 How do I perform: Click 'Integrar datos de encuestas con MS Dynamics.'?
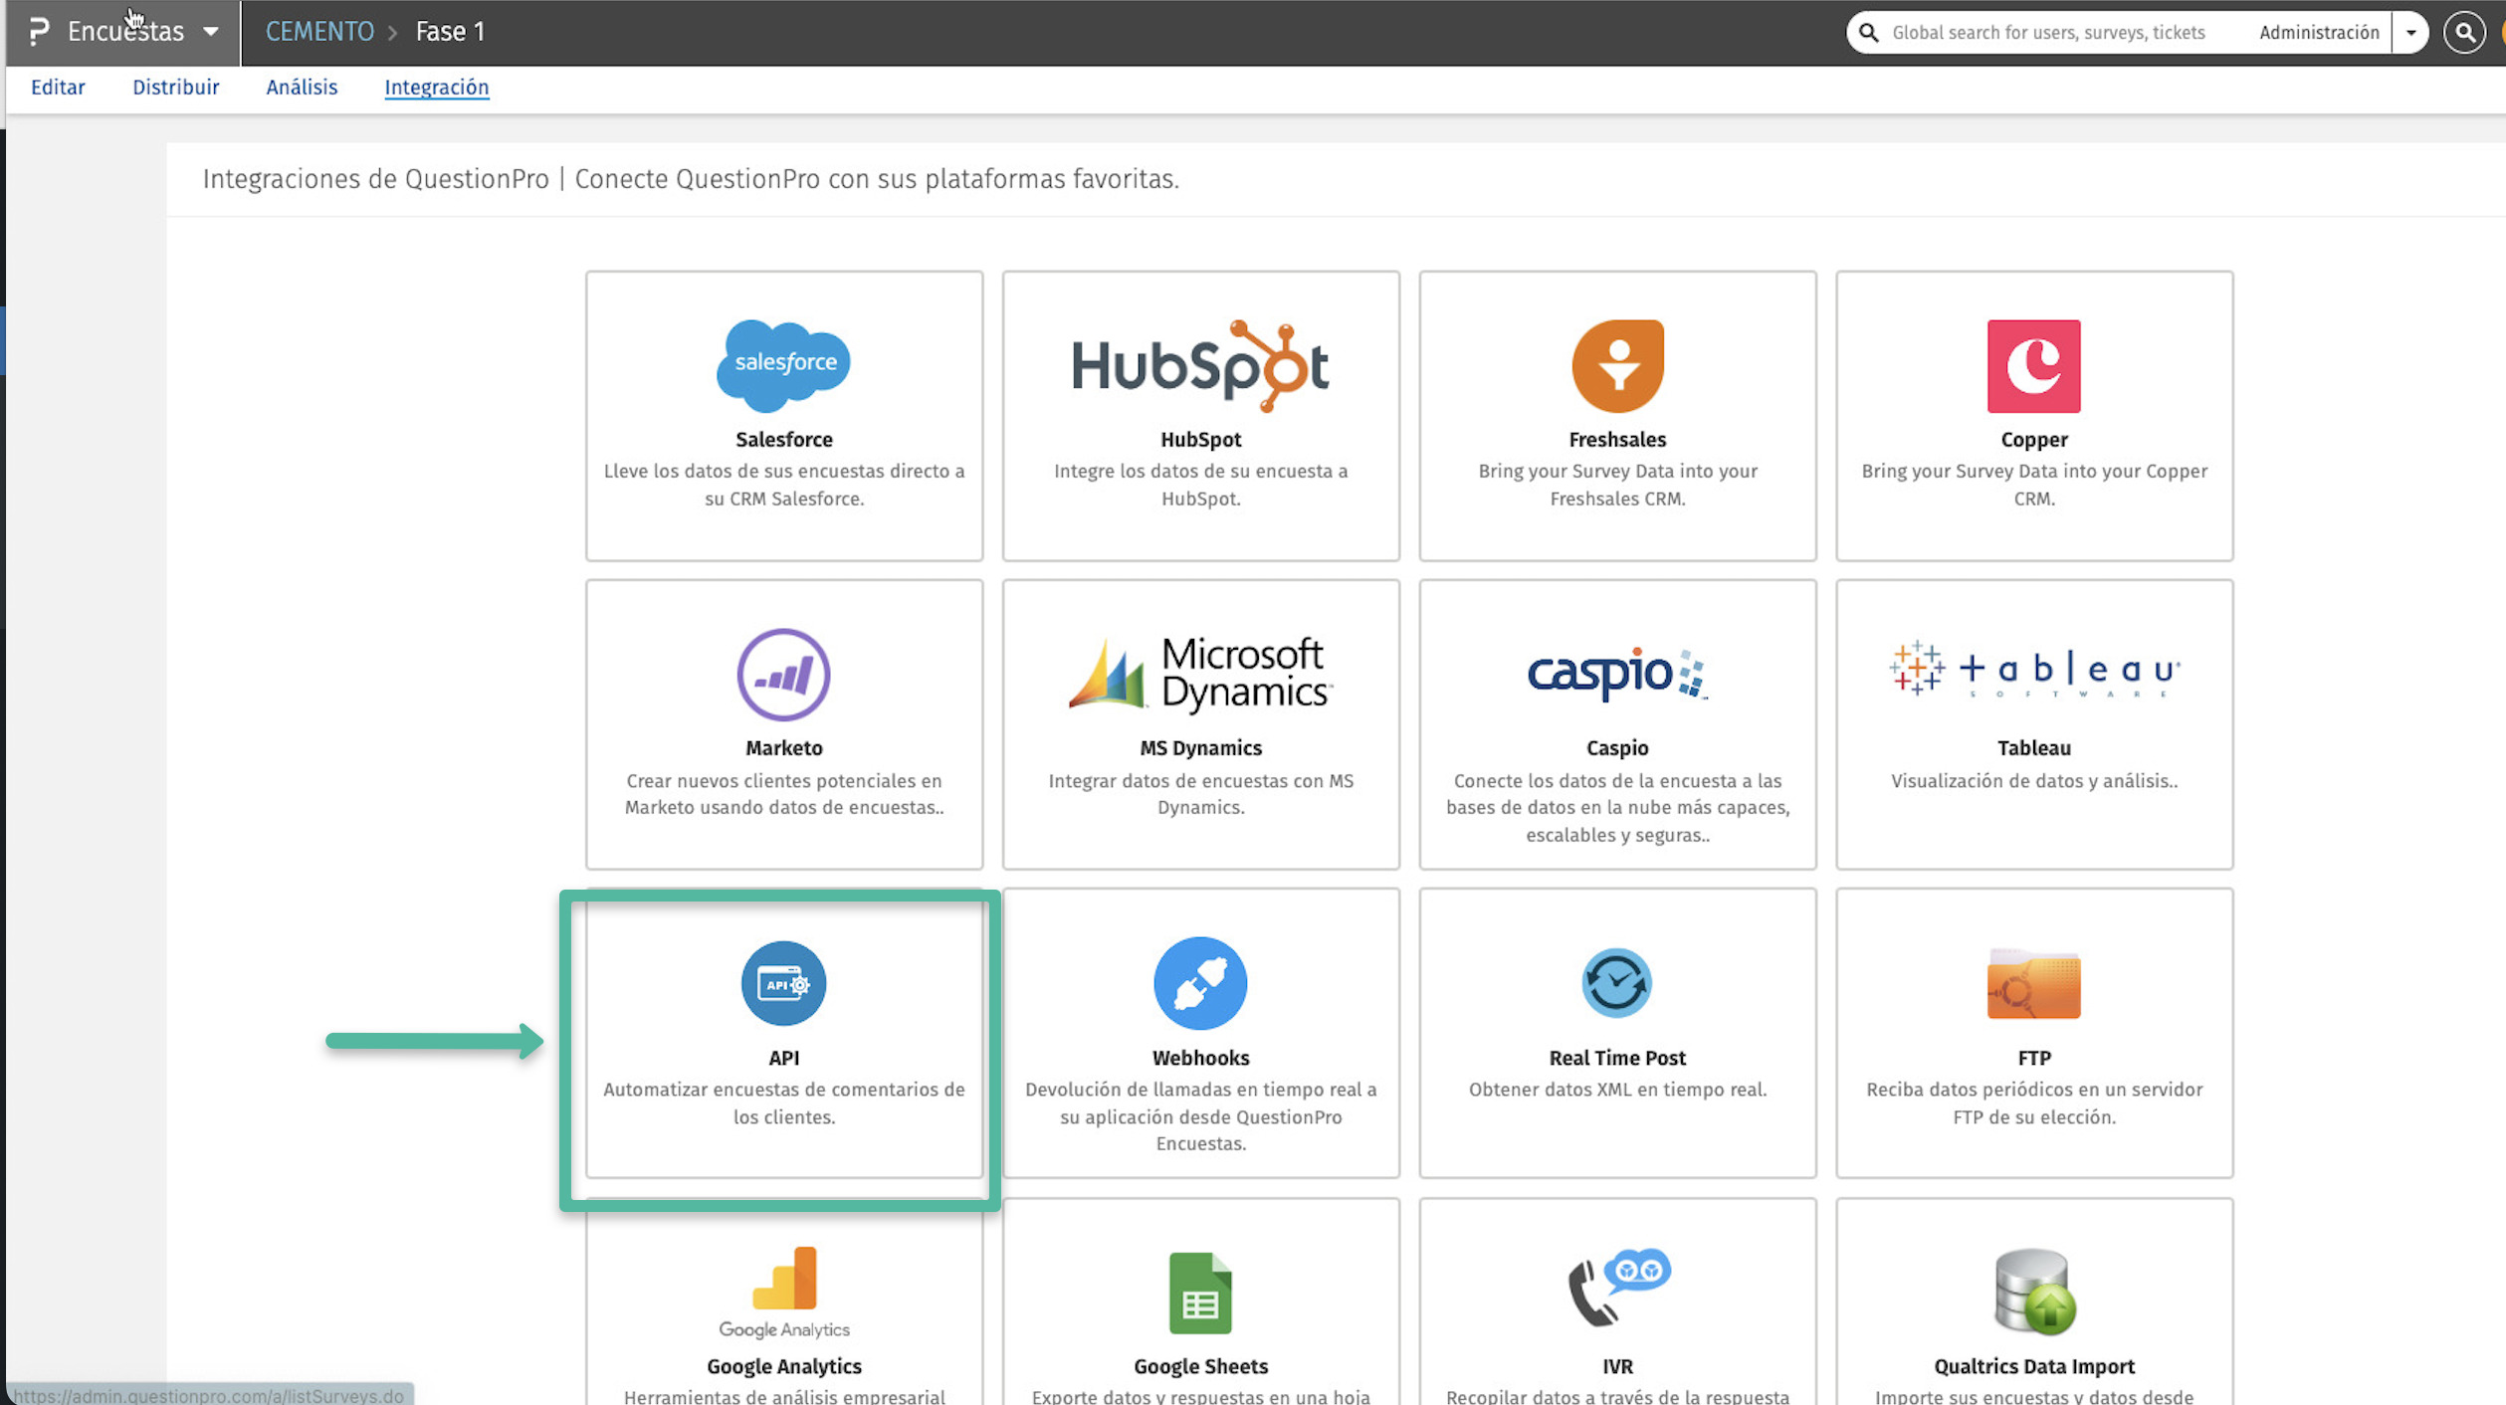(x=1200, y=794)
